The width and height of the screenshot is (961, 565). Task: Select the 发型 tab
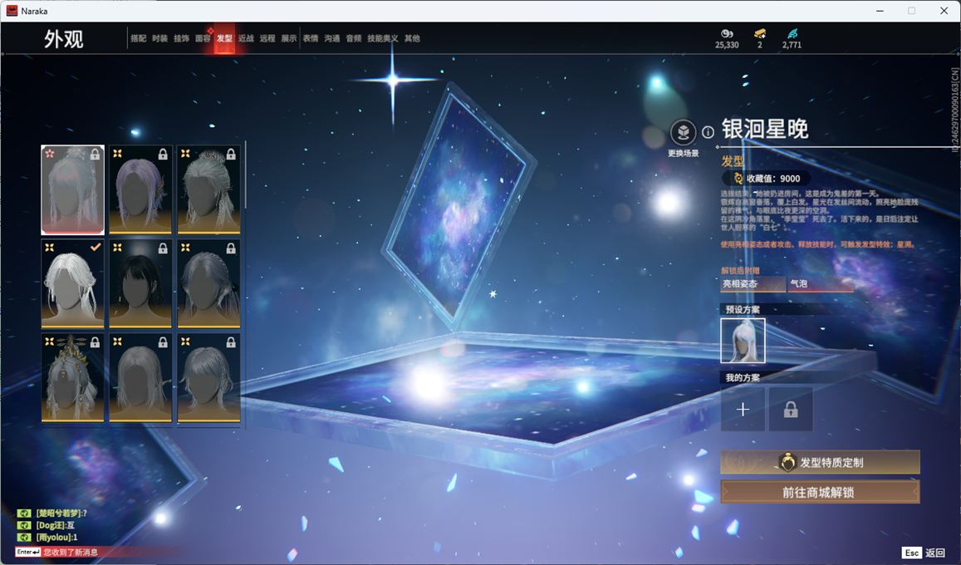click(224, 38)
